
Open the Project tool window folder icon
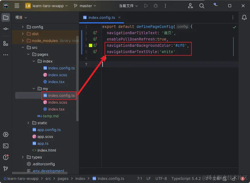(x=6, y=17)
